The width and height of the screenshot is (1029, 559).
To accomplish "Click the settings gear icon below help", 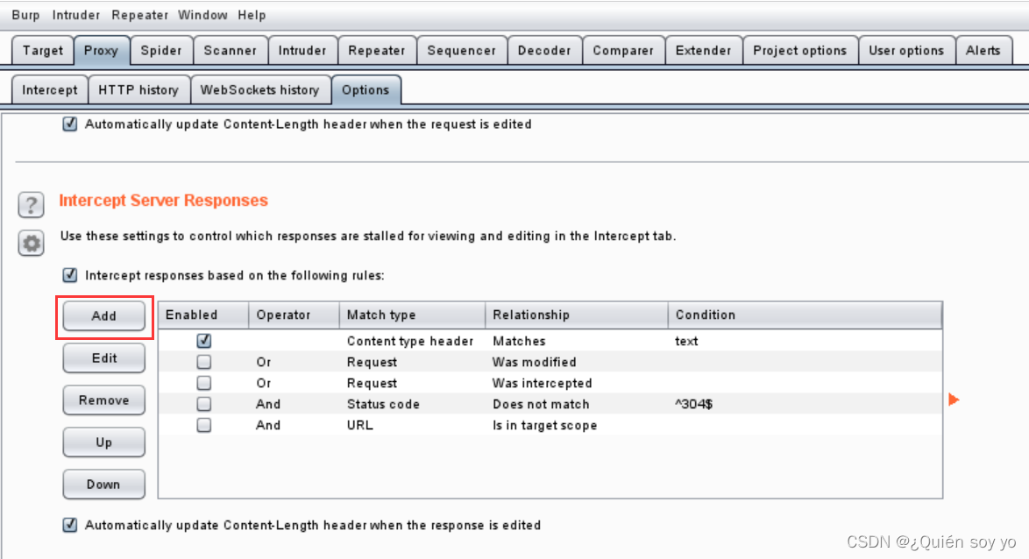I will 31,244.
